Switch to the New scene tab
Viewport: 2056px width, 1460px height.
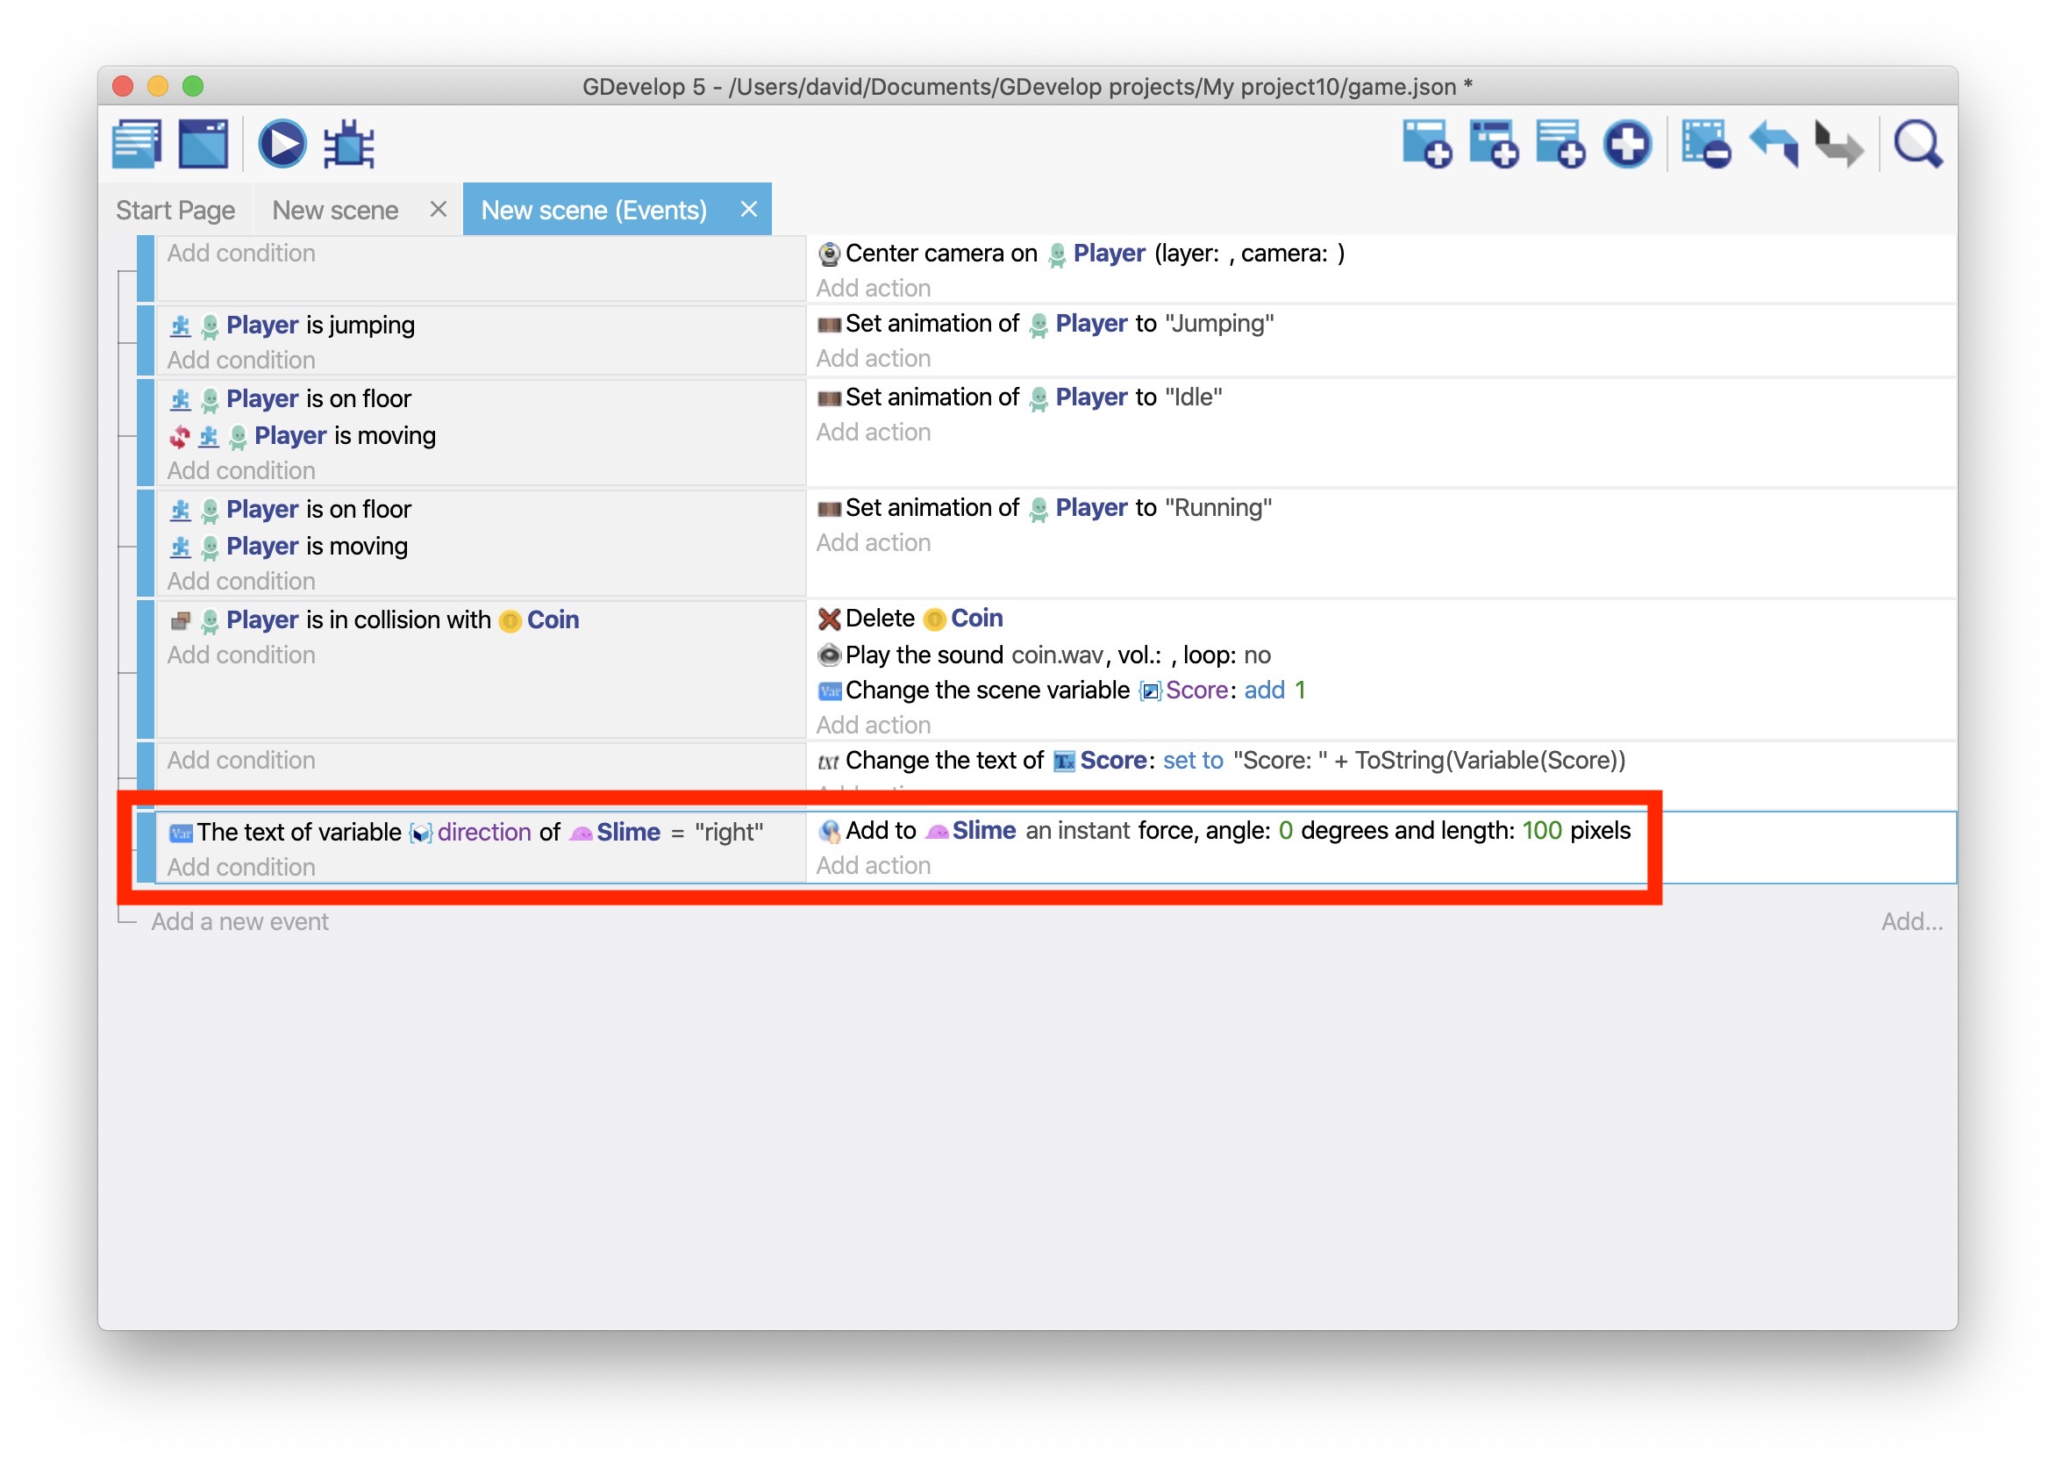[x=335, y=211]
